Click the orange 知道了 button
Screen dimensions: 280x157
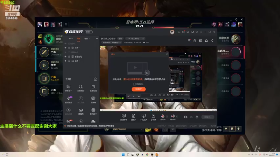pyautogui.click(x=139, y=89)
